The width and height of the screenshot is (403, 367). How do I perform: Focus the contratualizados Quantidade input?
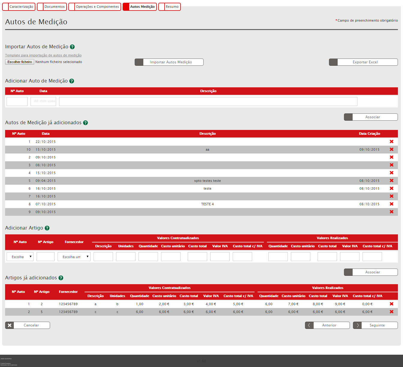pyautogui.click(x=148, y=257)
